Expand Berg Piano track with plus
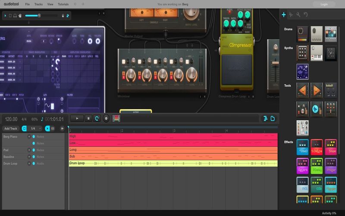 coord(29,137)
